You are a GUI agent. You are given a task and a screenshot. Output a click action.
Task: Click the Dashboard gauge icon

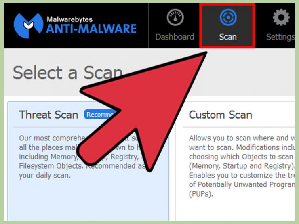click(175, 17)
